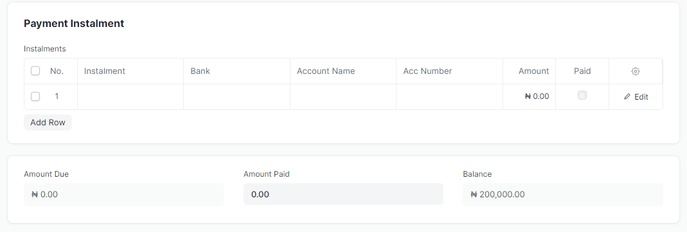This screenshot has width=687, height=232.
Task: Click the pencil icon in row 1
Action: tap(627, 97)
